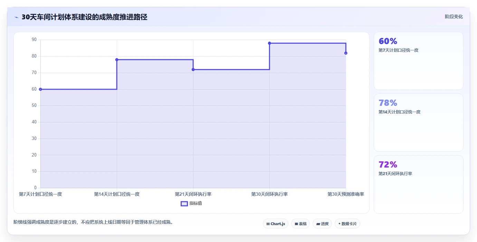Click the footnote text starting 阶梯线强调成熟度
Viewport: 477px width, 242px height.
(93, 222)
